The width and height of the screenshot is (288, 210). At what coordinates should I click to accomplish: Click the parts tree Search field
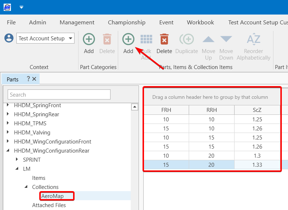pos(59,94)
